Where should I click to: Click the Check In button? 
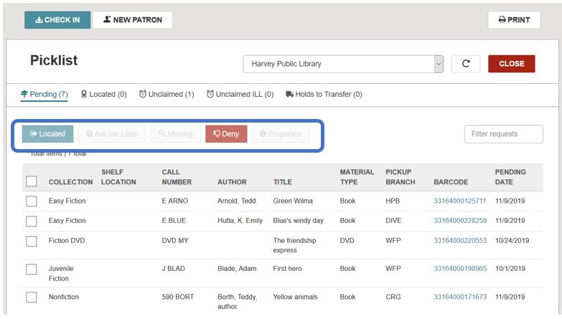57,19
